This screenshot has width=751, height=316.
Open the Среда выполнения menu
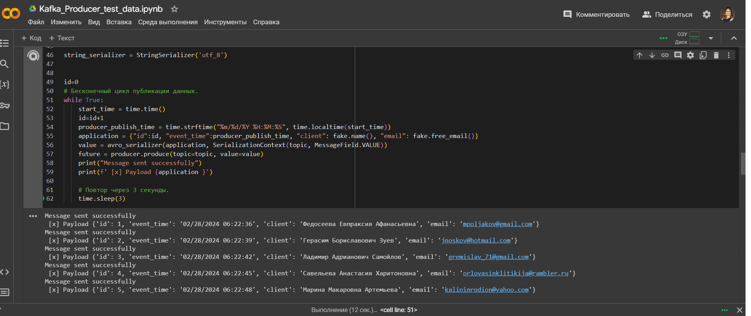(168, 22)
